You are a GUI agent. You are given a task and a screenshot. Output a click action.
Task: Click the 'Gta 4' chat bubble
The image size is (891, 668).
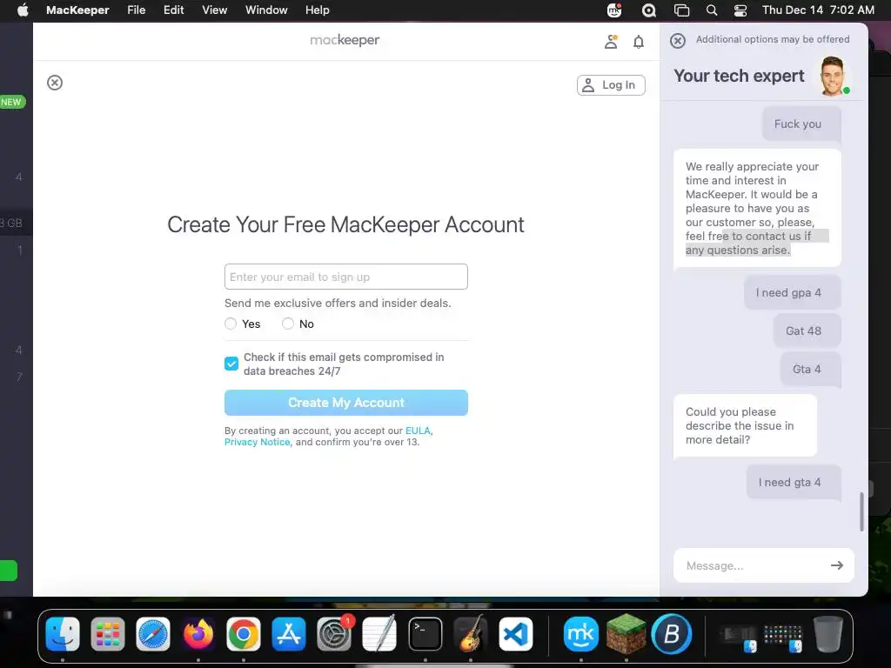coord(810,369)
